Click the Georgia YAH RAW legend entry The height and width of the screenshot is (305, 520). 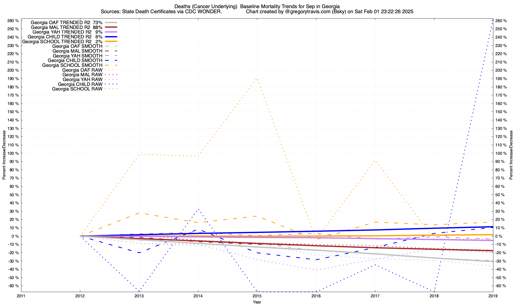[82, 80]
